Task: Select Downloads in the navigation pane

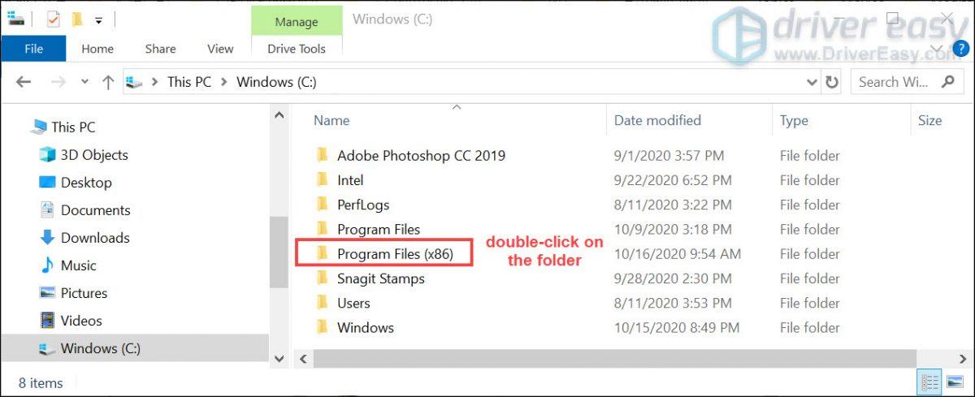Action: pos(95,238)
